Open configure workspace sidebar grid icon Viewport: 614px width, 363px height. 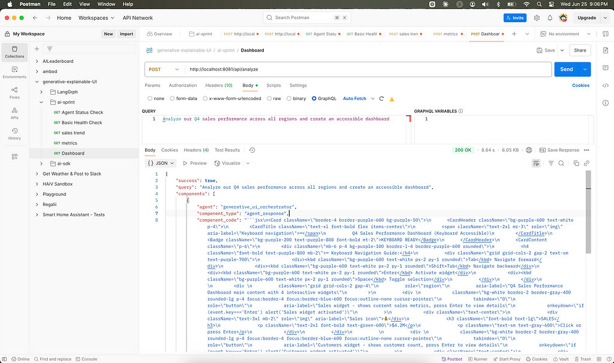coord(14,156)
